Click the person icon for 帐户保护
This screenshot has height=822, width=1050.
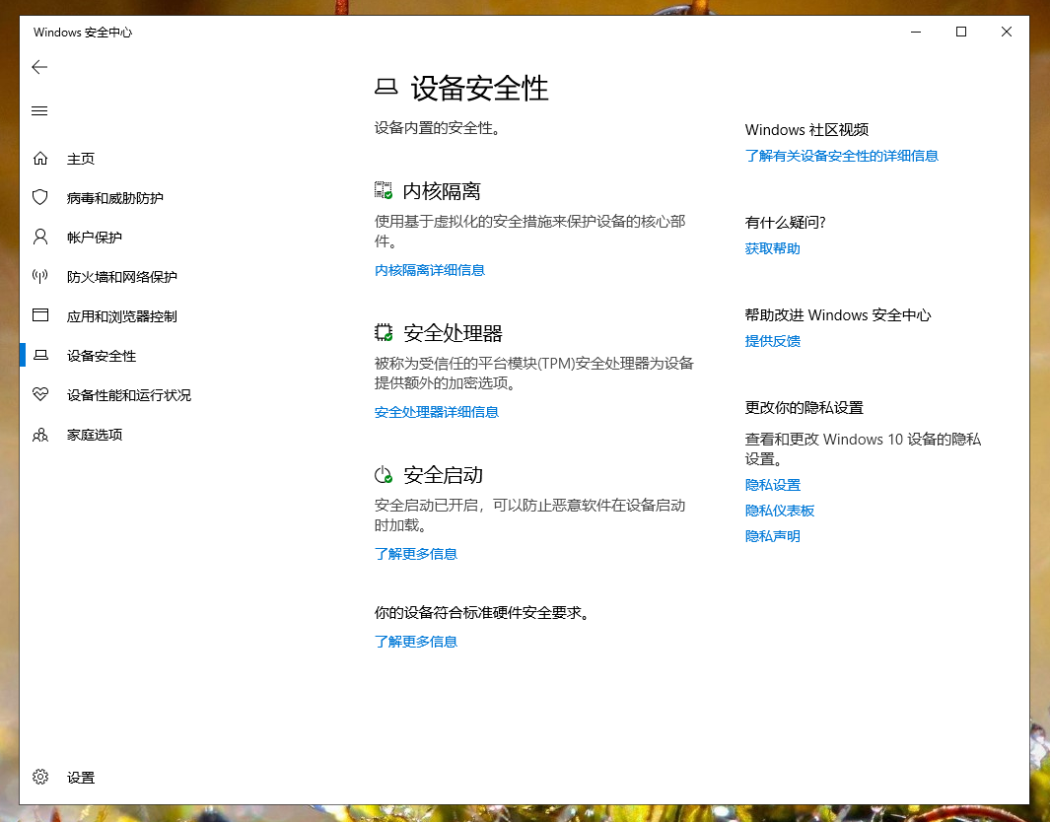(40, 237)
